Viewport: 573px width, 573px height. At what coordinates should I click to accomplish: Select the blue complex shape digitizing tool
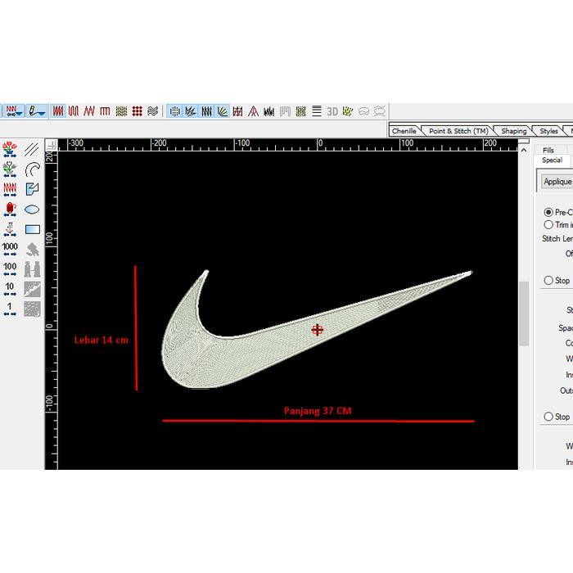pos(32,189)
